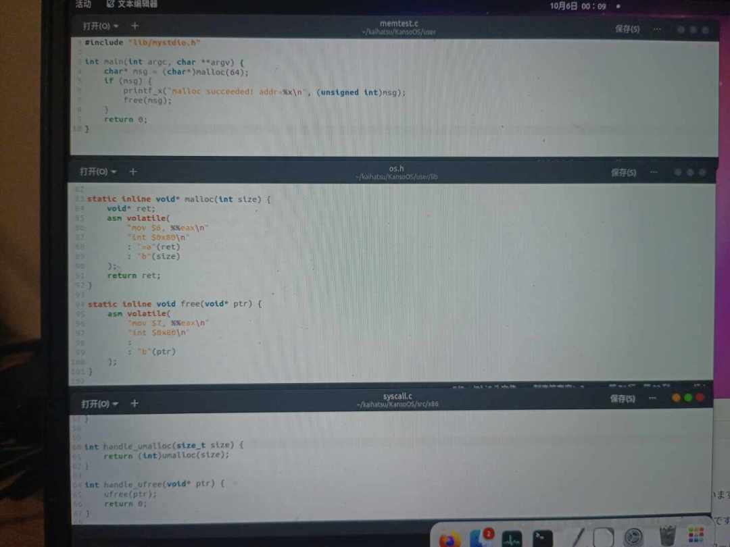Image resolution: width=730 pixels, height=547 pixels.
Task: Switch to the text editor pen icon in dock
Action: (577, 538)
